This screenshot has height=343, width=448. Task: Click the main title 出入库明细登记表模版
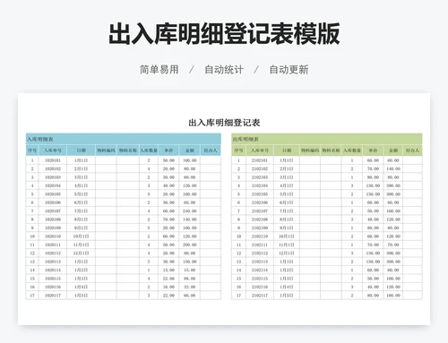224,34
